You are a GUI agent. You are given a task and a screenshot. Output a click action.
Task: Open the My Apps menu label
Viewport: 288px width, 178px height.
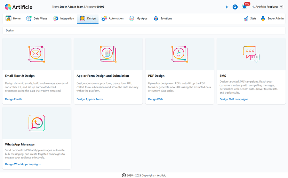(x=142, y=18)
